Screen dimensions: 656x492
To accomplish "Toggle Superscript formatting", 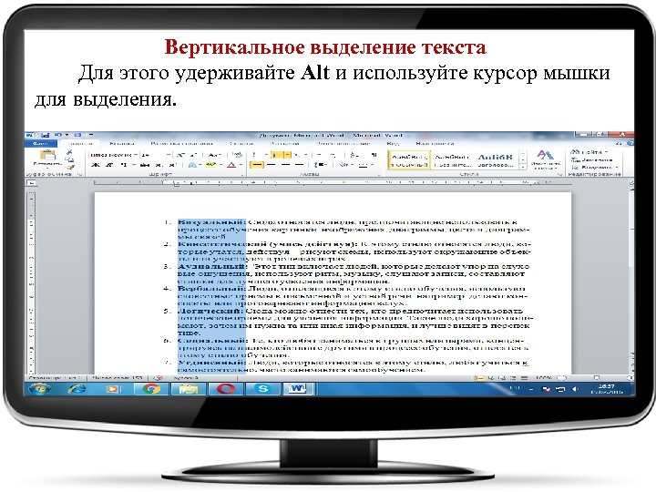I will (171, 165).
